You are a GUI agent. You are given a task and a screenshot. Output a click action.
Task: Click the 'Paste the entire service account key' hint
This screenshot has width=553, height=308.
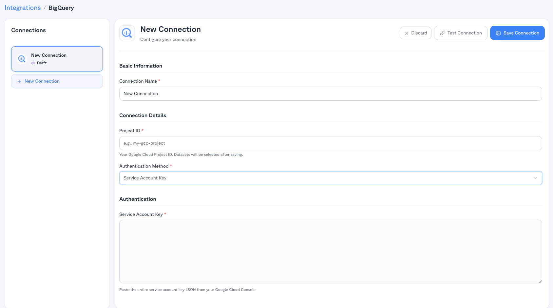click(x=187, y=290)
